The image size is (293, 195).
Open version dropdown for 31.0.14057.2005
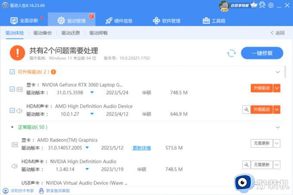(x=87, y=148)
